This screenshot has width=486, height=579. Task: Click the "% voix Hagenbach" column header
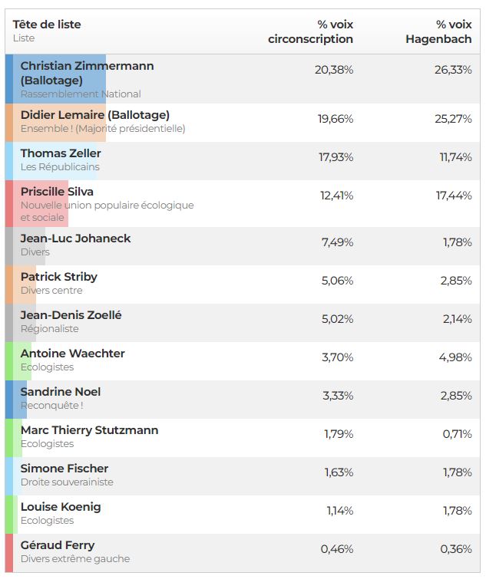(x=438, y=31)
